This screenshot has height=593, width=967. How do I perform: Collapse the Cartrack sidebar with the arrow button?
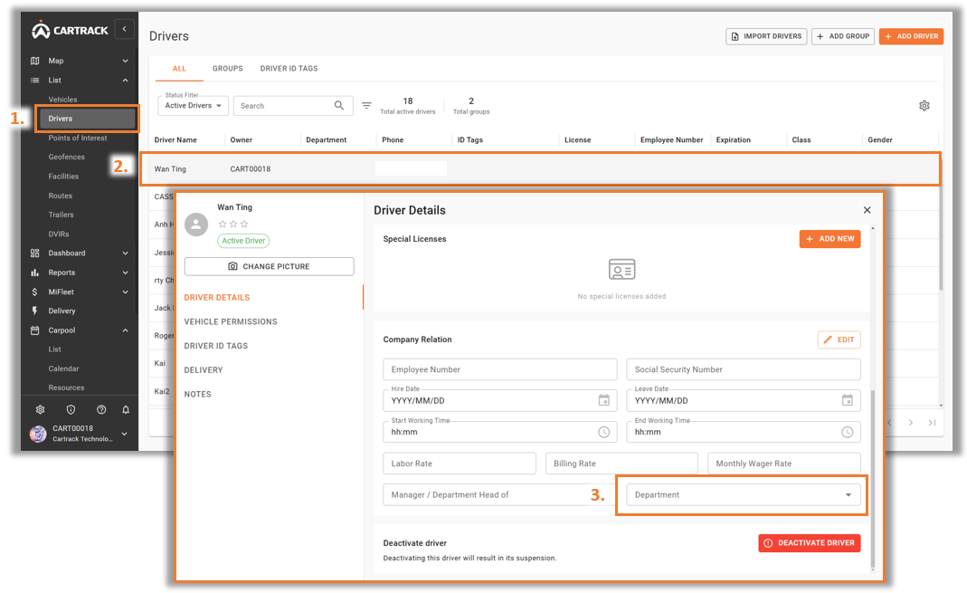coord(124,29)
